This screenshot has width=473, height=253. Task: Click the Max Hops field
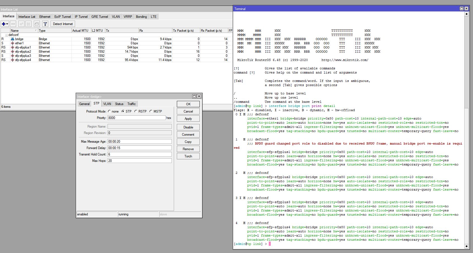(x=140, y=161)
